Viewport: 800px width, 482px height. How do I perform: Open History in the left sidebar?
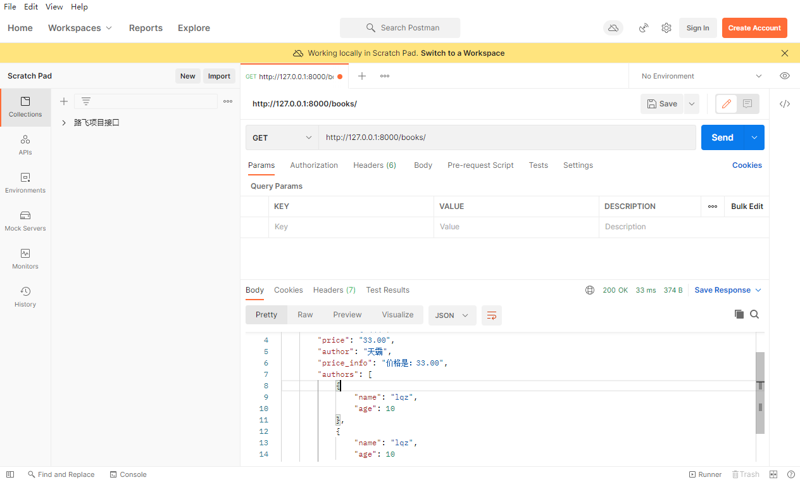pyautogui.click(x=25, y=297)
